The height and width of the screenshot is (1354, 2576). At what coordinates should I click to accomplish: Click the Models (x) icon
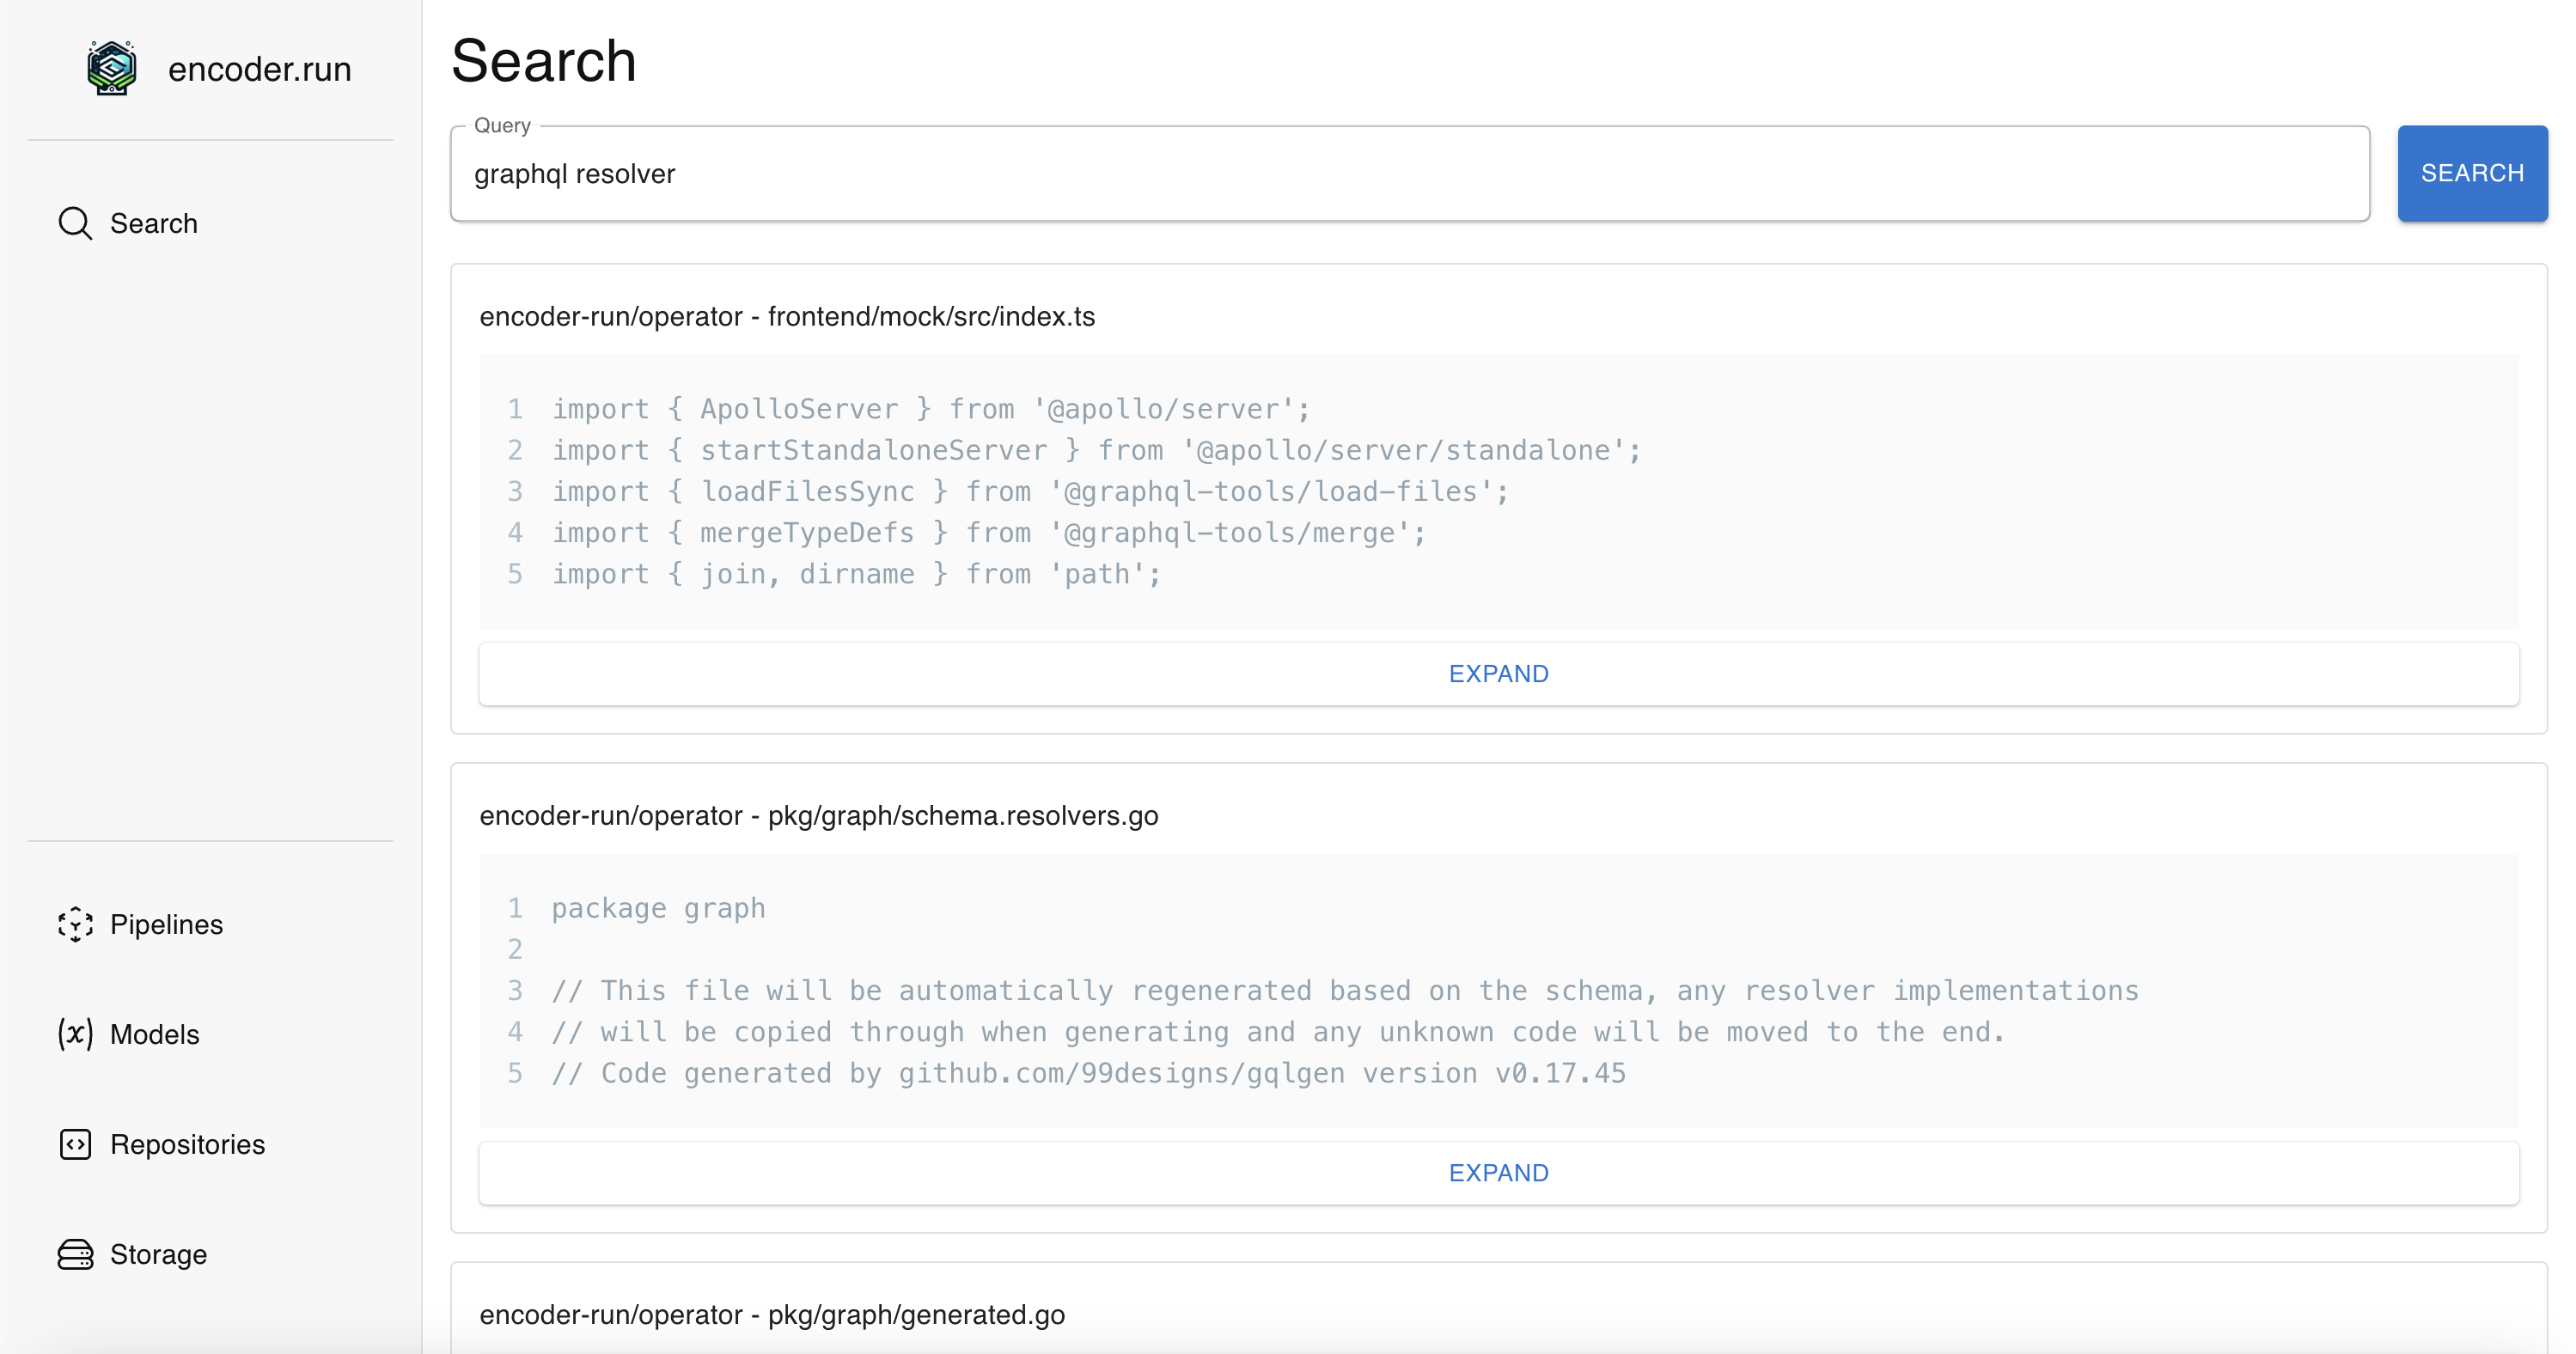tap(75, 1034)
